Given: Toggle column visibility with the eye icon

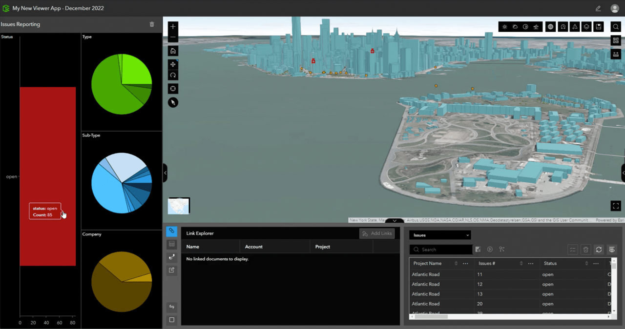Looking at the screenshot, I should pos(612,250).
